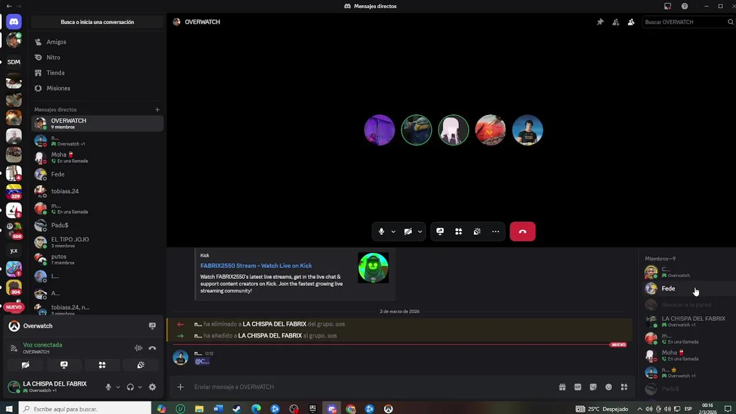Open the Windows Start menu
Image resolution: width=736 pixels, height=414 pixels.
tap(9, 409)
